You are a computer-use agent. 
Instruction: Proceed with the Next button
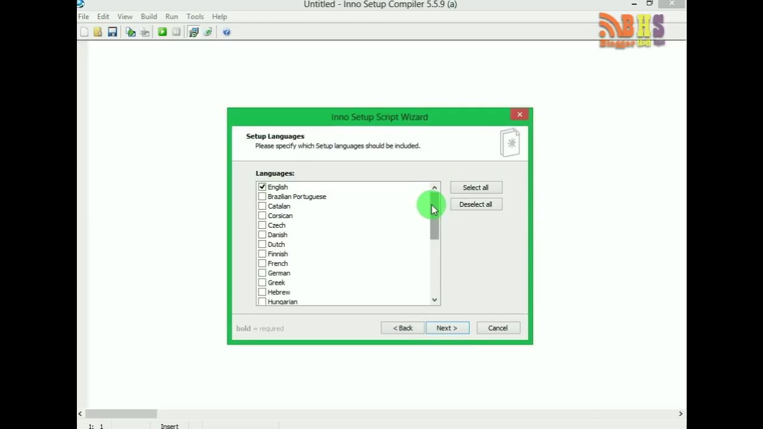click(x=448, y=328)
